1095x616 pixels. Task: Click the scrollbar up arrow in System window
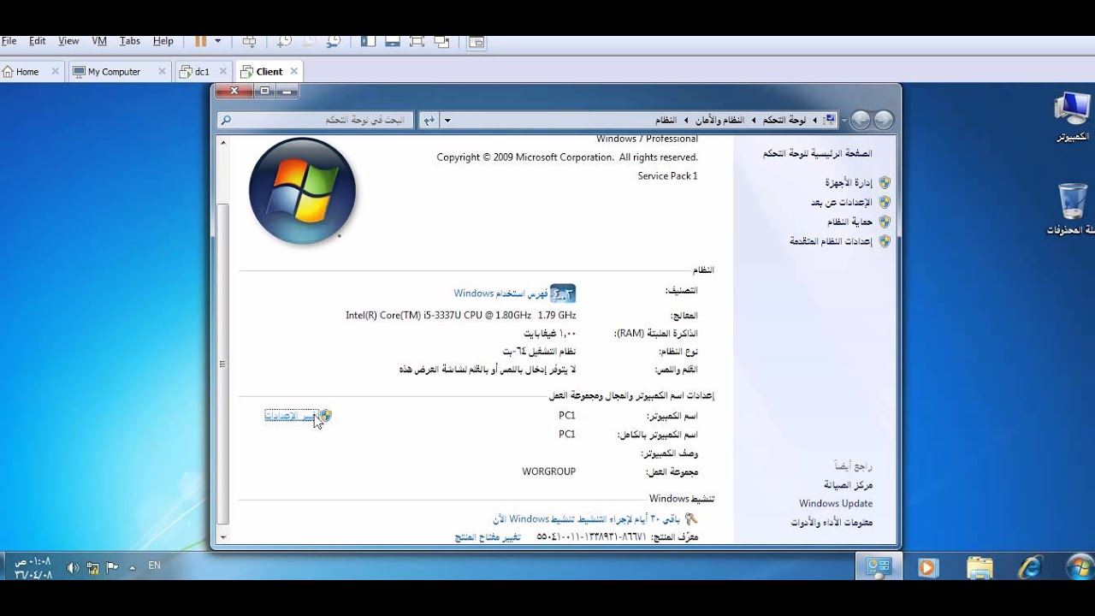pos(223,142)
